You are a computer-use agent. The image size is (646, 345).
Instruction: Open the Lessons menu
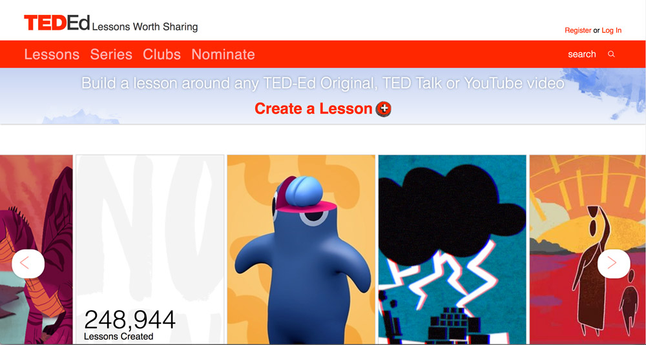pos(52,54)
